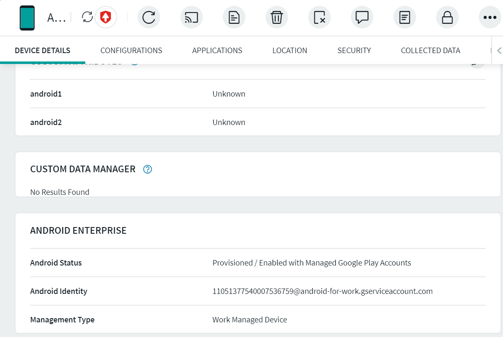Click the red shield upgrade icon

pyautogui.click(x=106, y=17)
